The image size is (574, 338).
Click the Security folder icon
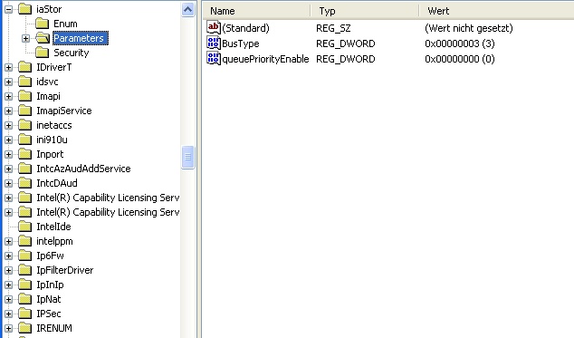(42, 53)
